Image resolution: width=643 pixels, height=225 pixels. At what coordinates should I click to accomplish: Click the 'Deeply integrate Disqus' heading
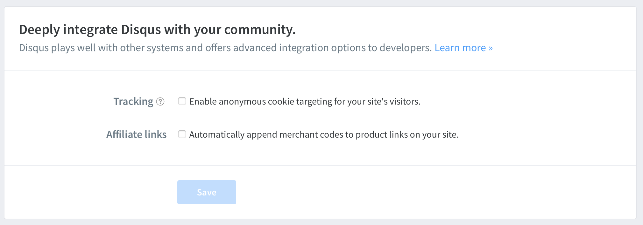157,30
